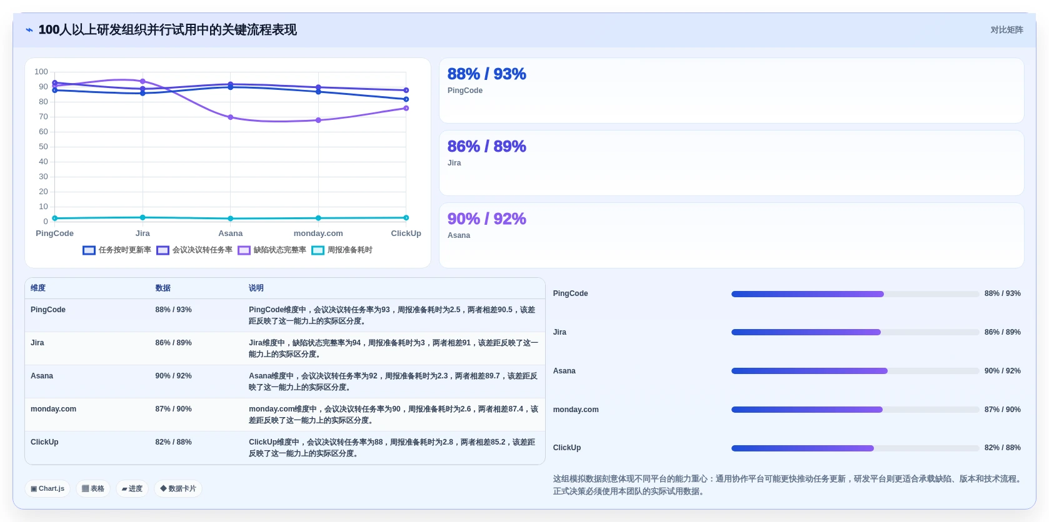Select the monday.com table row name
The image size is (1049, 522).
pyautogui.click(x=53, y=409)
